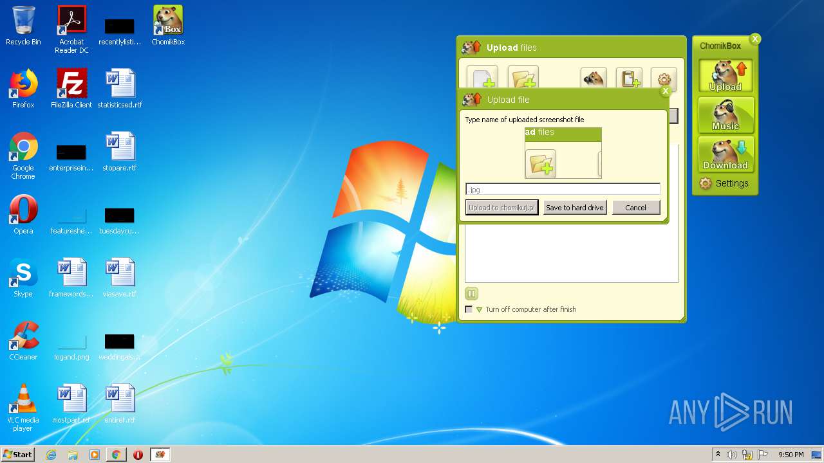The height and width of the screenshot is (463, 824).
Task: Open the Windows Start menu
Action: tap(18, 455)
